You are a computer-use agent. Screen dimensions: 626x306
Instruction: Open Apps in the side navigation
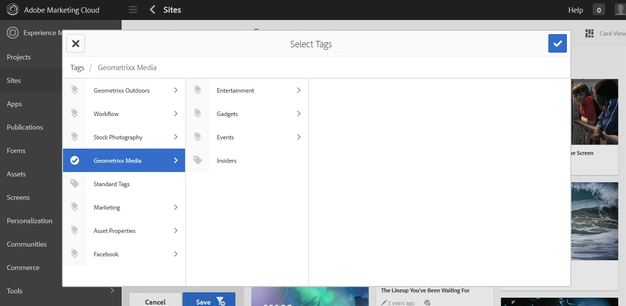[x=14, y=104]
